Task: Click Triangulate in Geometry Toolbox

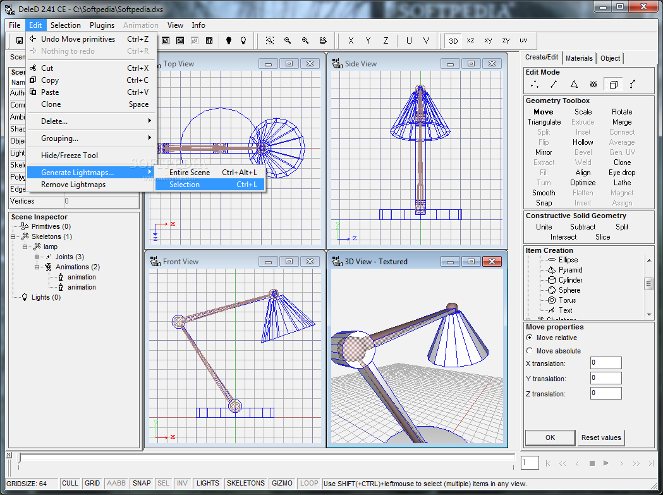Action: (544, 122)
